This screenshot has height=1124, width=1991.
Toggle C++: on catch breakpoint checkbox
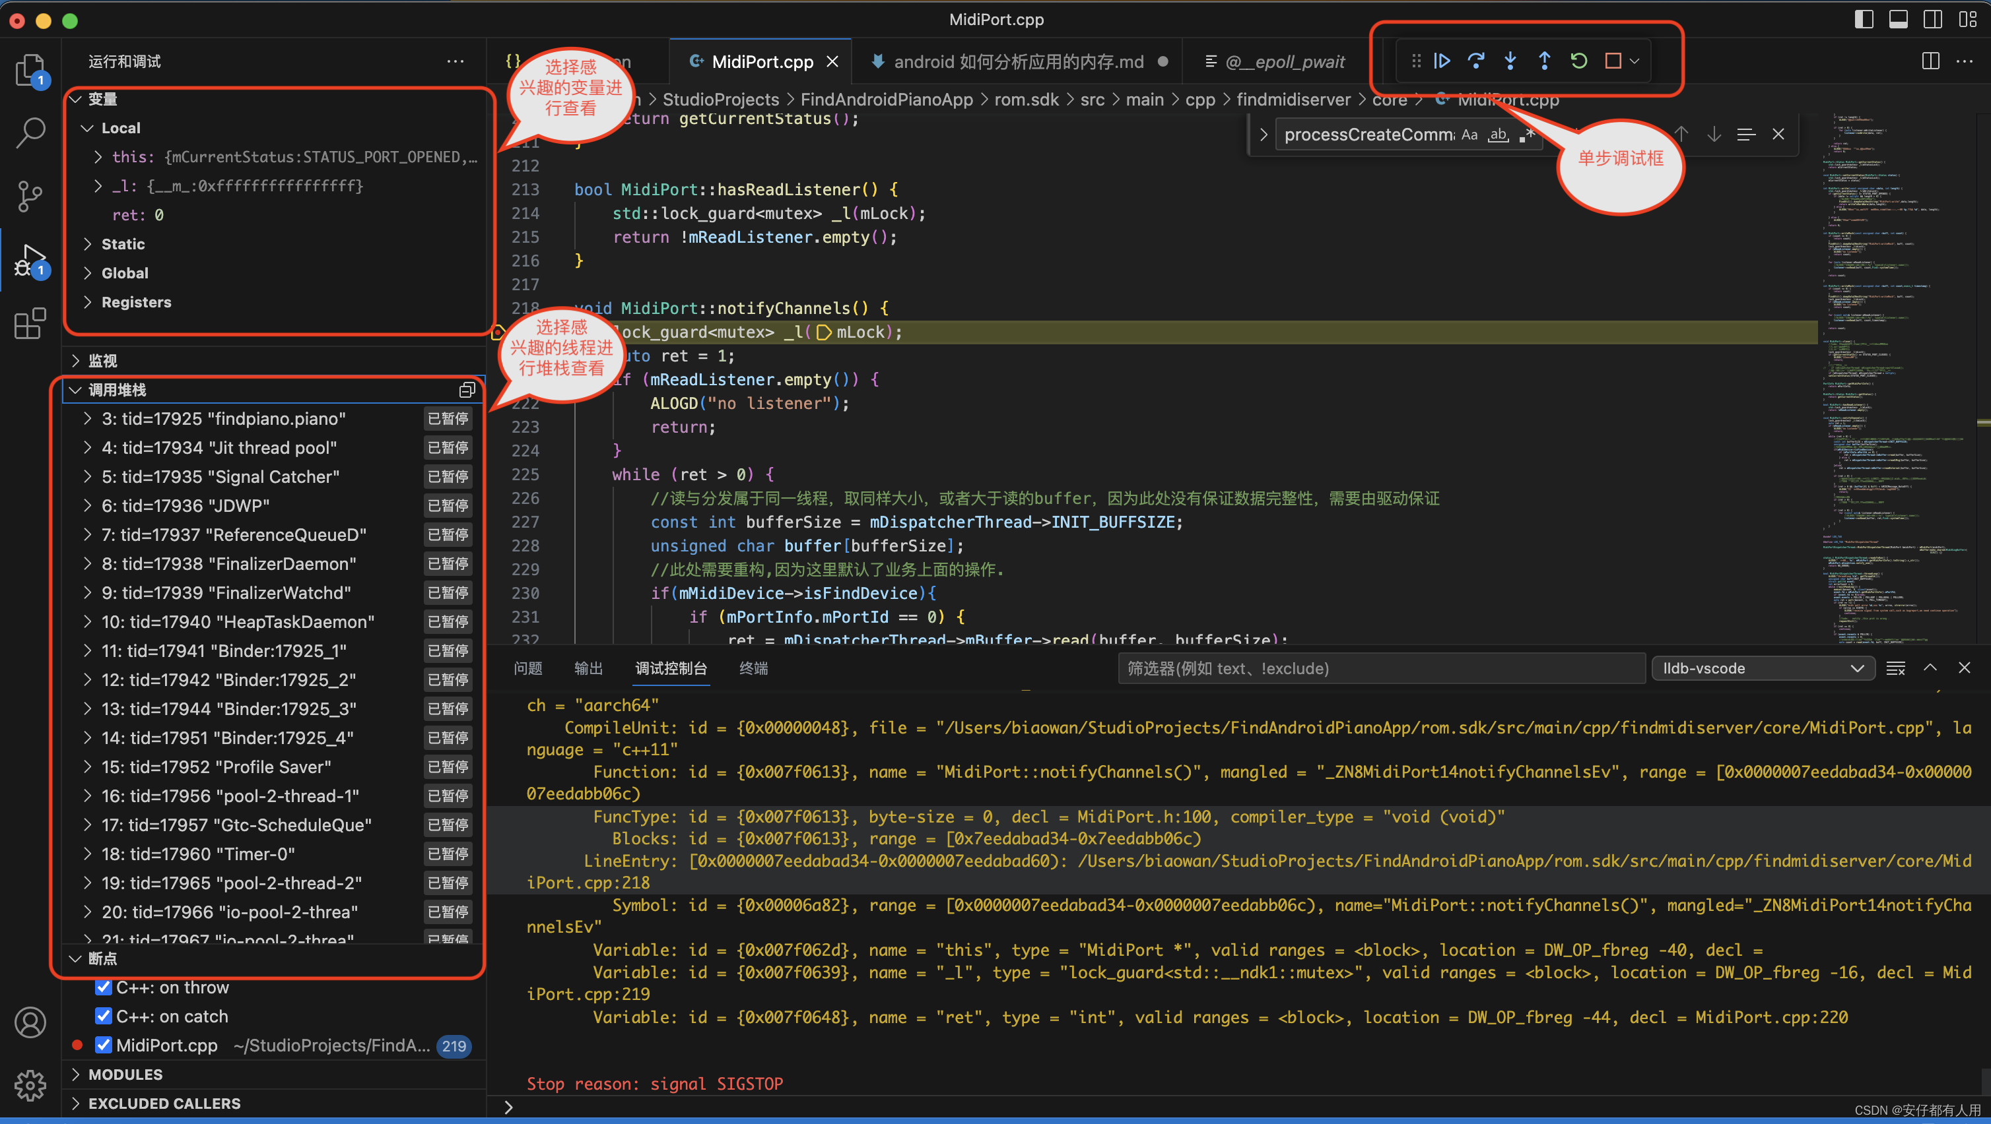point(103,1016)
